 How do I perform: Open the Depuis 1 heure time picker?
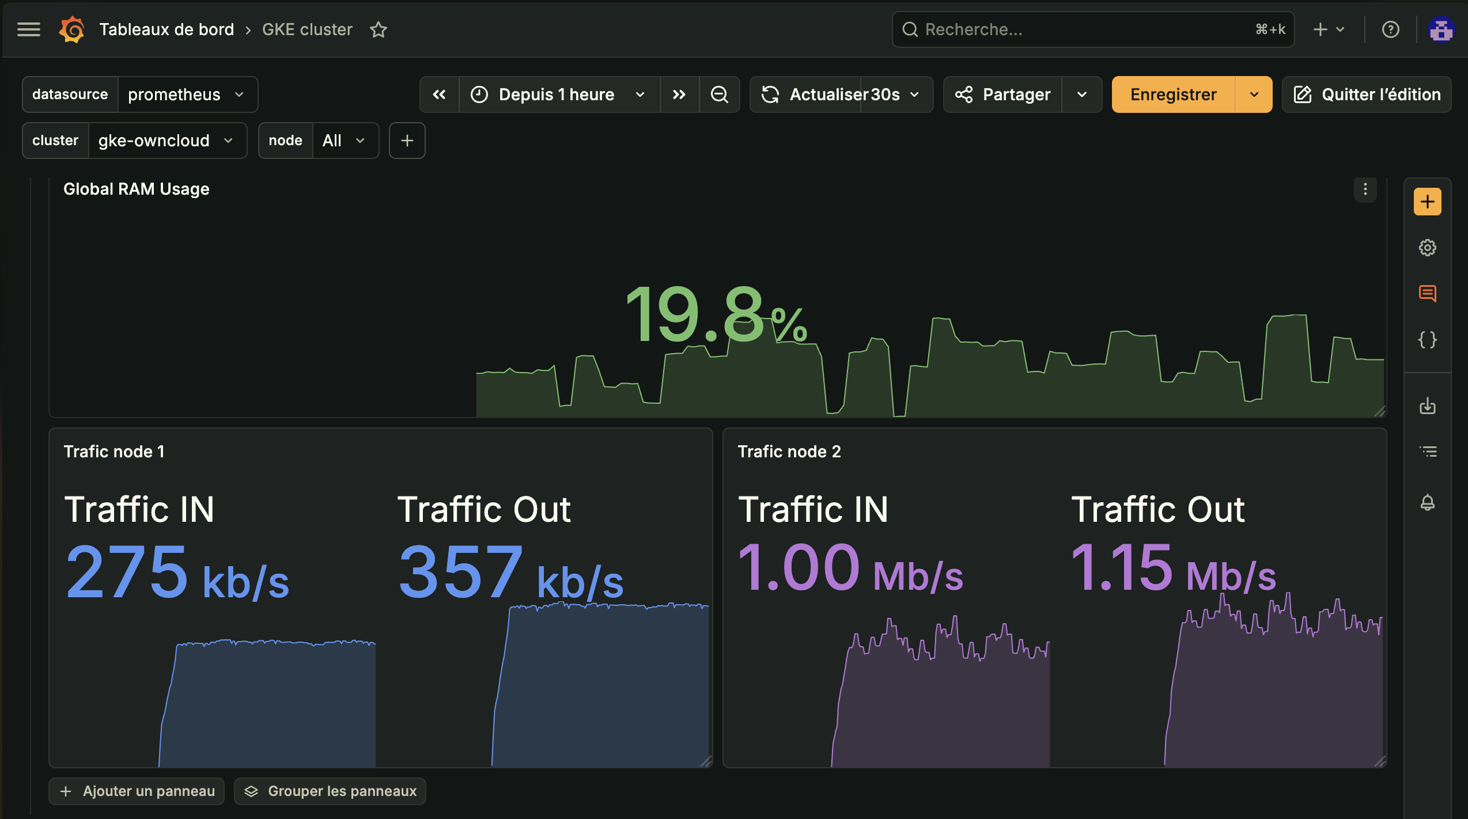pyautogui.click(x=559, y=94)
